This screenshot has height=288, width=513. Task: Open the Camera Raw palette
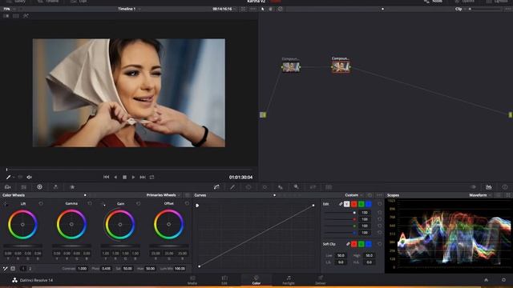pos(7,187)
